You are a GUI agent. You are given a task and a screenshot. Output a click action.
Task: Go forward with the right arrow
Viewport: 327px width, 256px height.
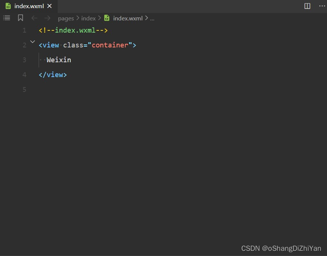pyautogui.click(x=47, y=18)
